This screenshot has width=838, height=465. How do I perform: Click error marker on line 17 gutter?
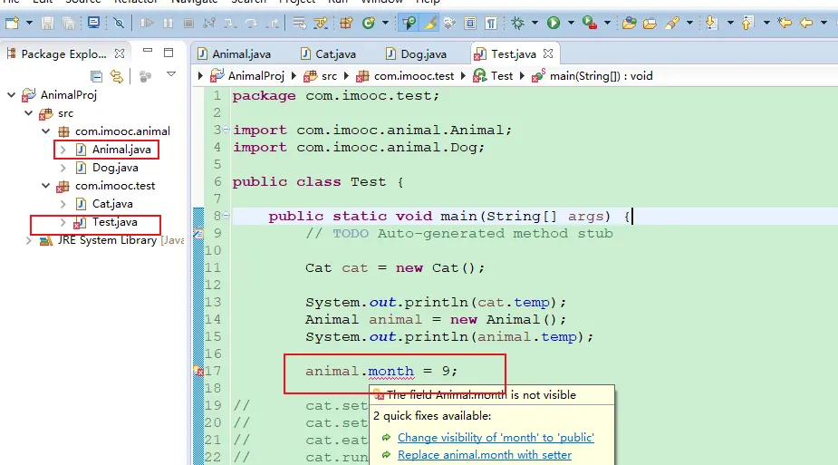(x=197, y=371)
